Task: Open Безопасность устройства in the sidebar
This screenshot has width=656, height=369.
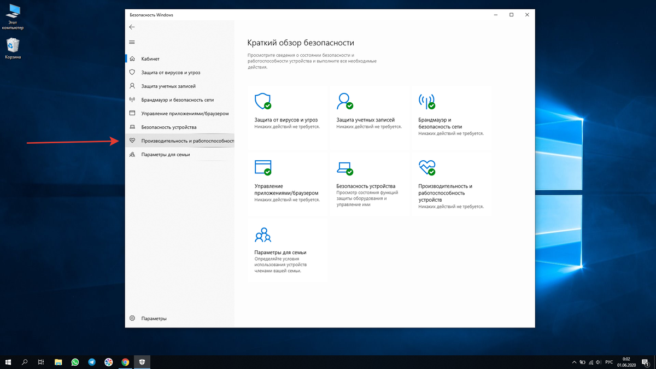Action: tap(179, 127)
